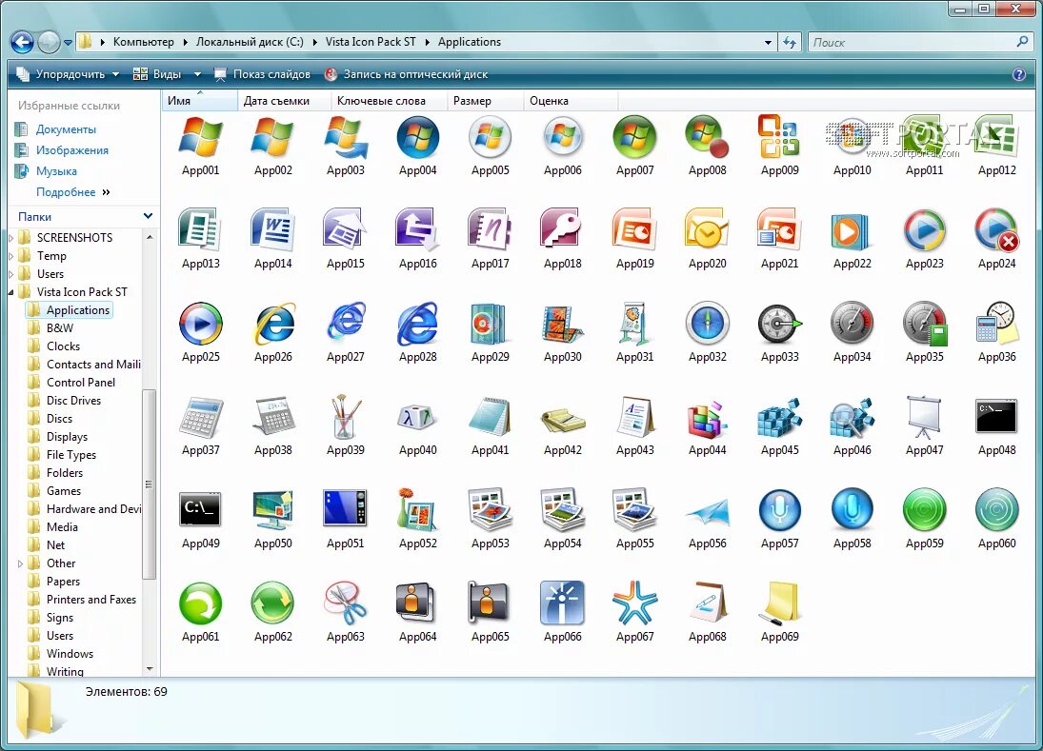Open the Изображения favorite link
The width and height of the screenshot is (1043, 751).
(71, 150)
